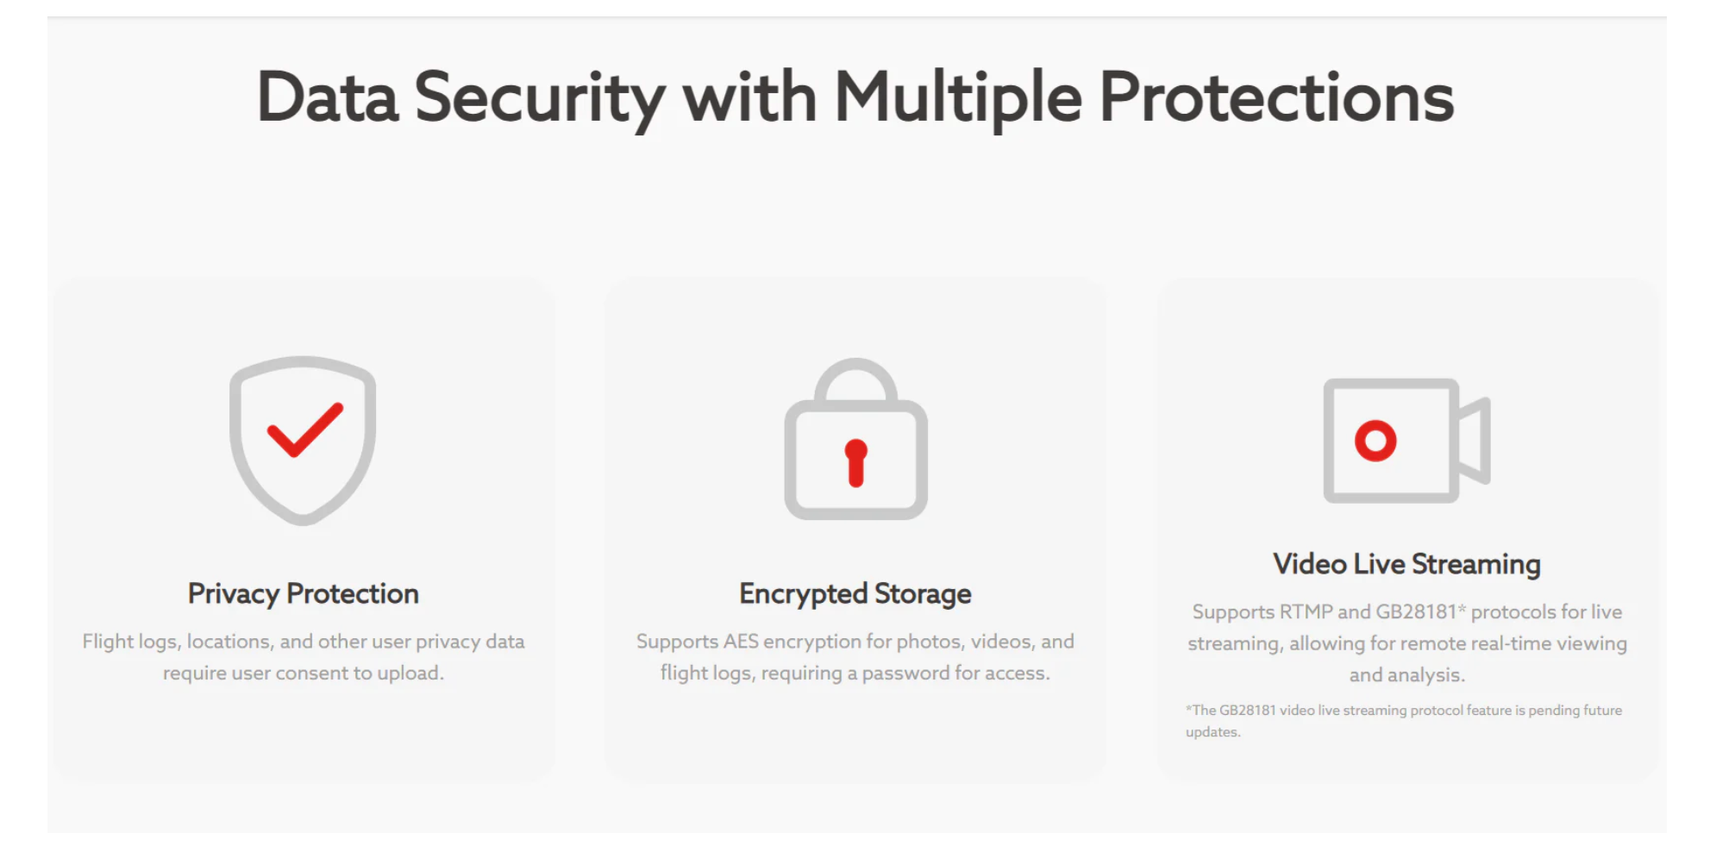This screenshot has width=1735, height=852.
Task: Click the GB28181 pending updates footnote
Action: pos(1404,721)
